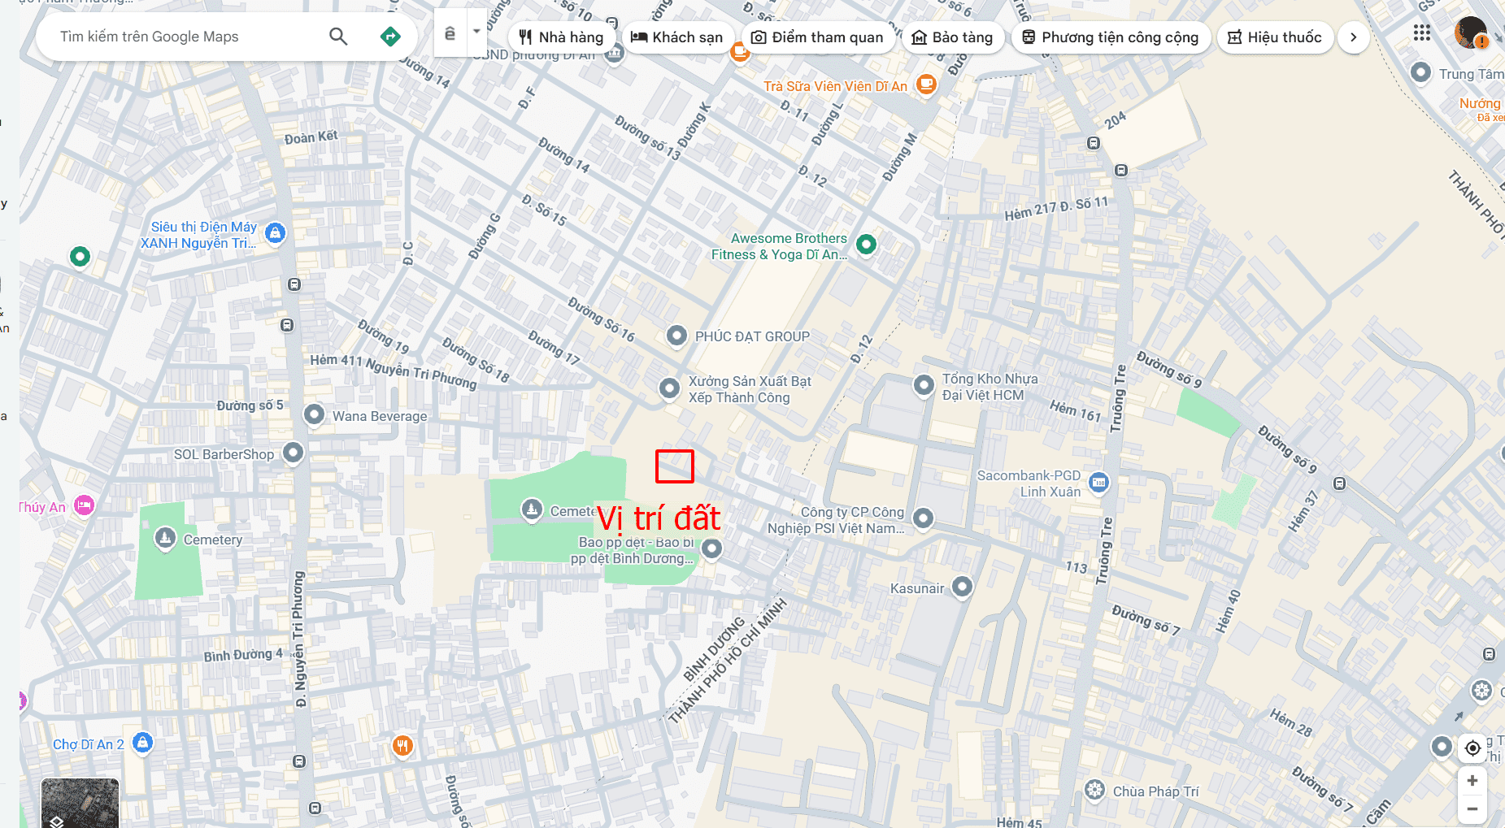Select the Phương tiện công cộng chip
This screenshot has height=828, width=1505.
point(1111,37)
